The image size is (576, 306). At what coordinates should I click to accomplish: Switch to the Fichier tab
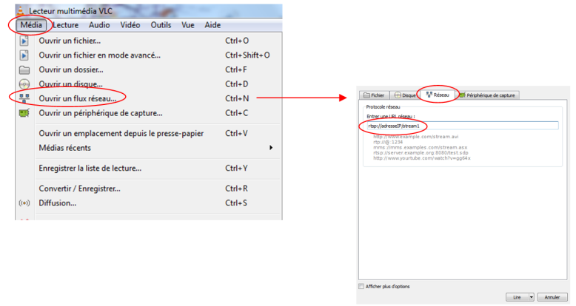(x=374, y=95)
